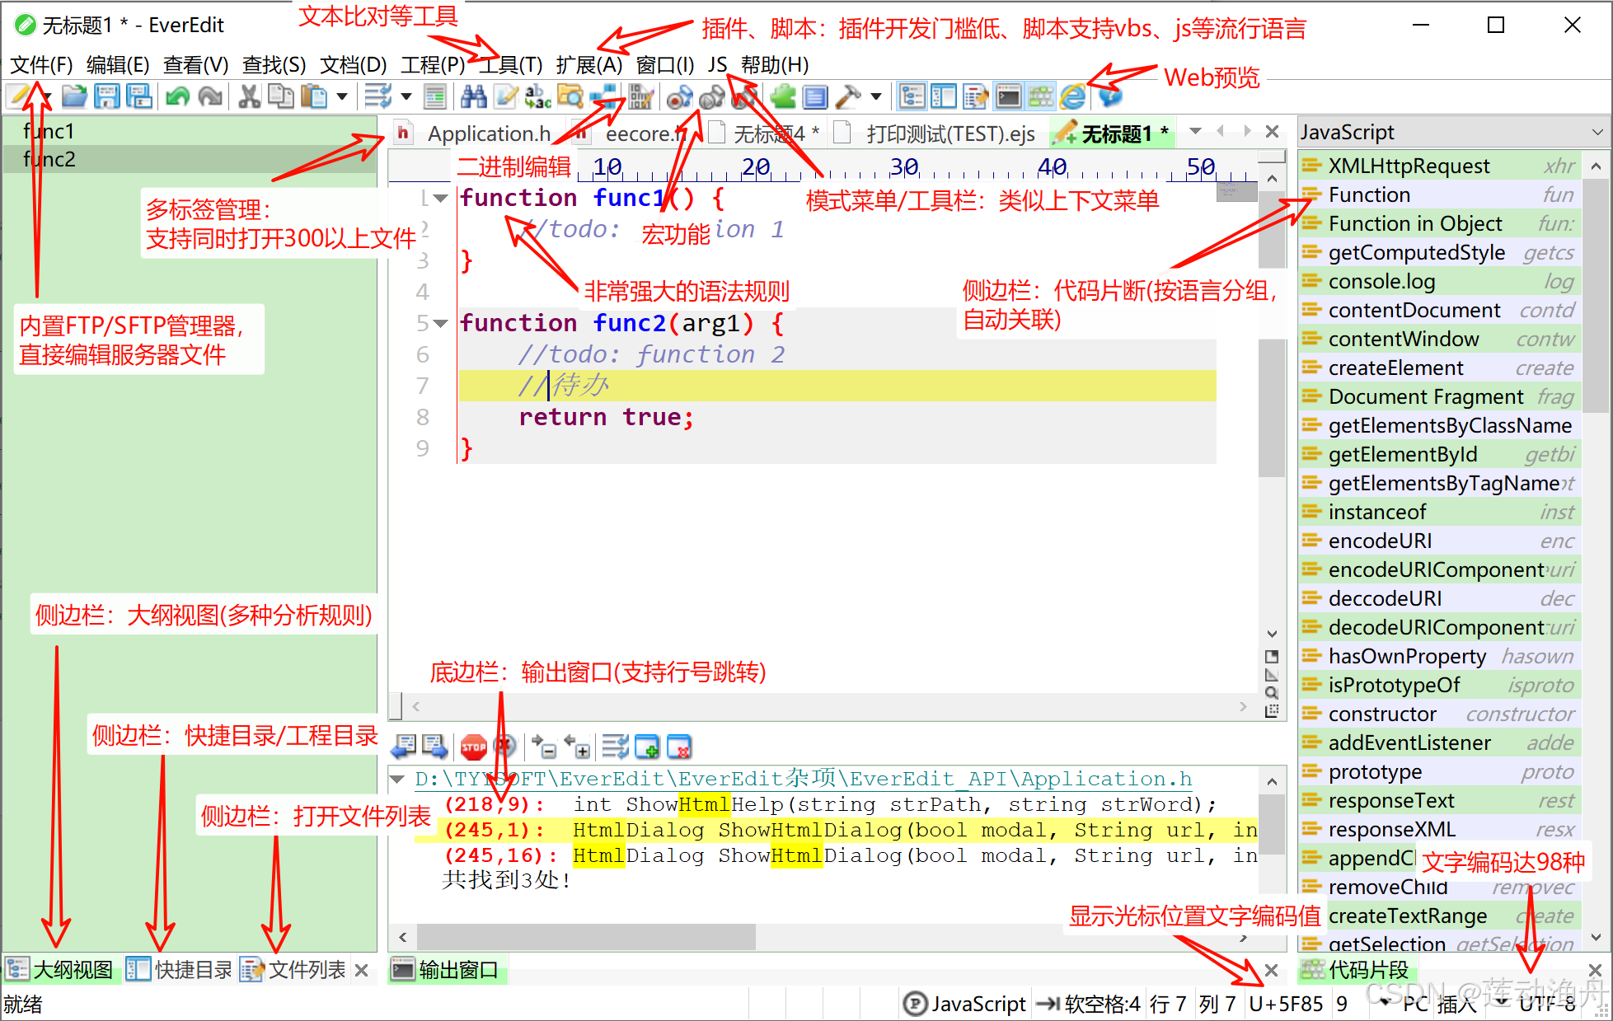Toggle the output window toolbar button
1613x1021 pixels.
point(1008,96)
